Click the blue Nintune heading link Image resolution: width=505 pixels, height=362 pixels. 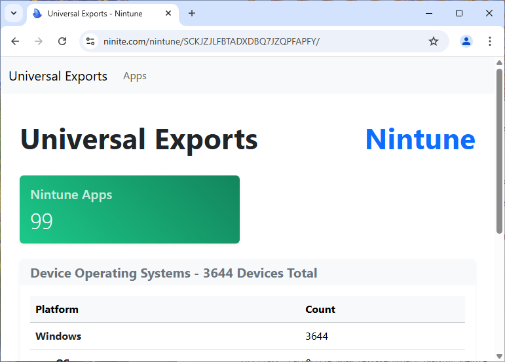pyautogui.click(x=420, y=139)
